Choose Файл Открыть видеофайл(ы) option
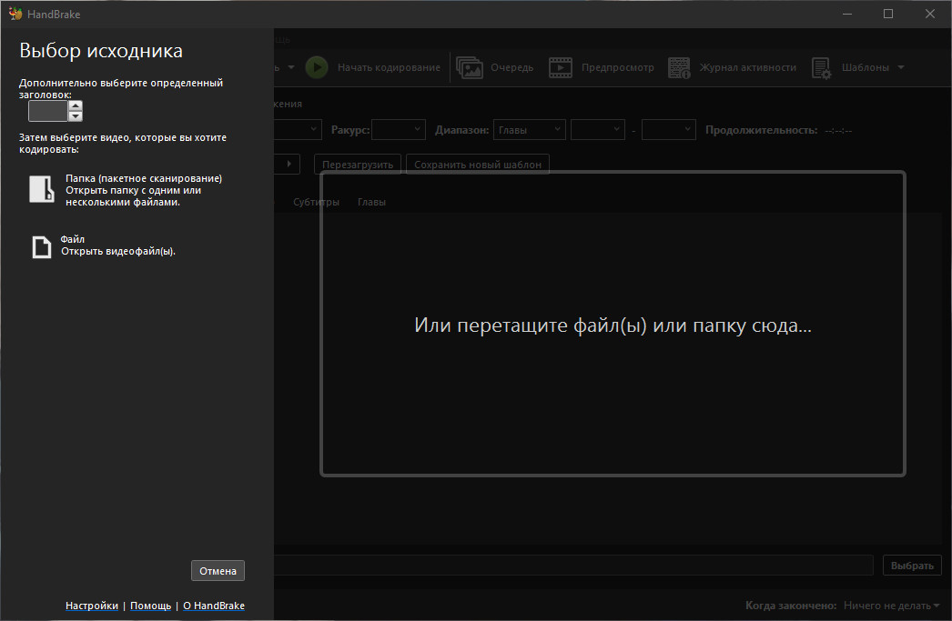 point(103,245)
